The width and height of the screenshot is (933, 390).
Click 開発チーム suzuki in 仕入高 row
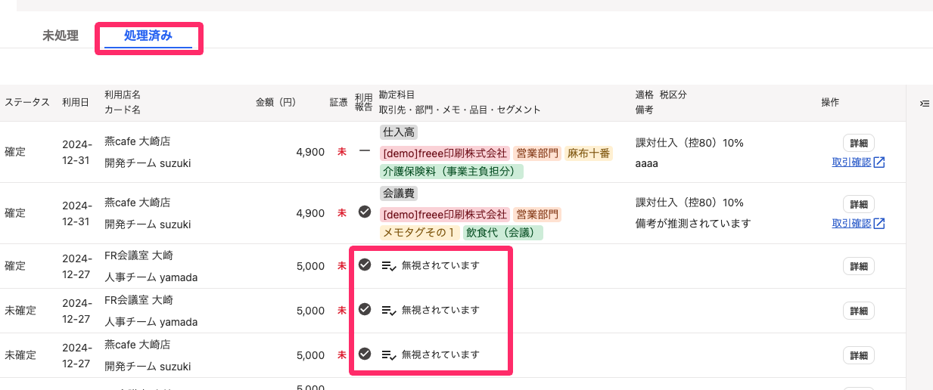(x=148, y=163)
